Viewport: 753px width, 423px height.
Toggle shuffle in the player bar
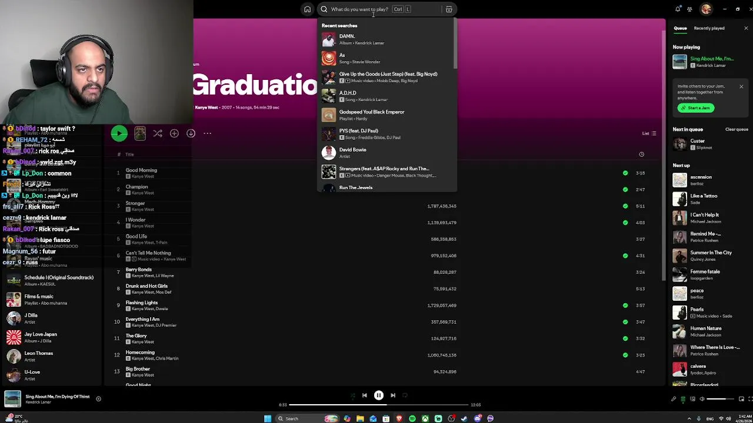[352, 395]
